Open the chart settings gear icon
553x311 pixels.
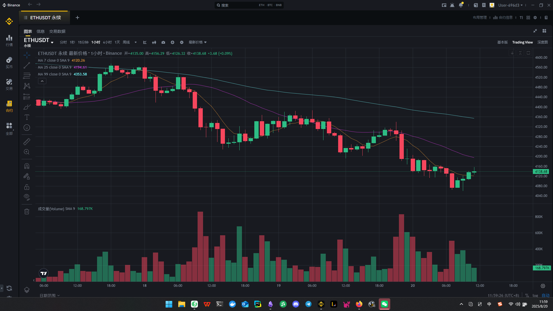(x=182, y=42)
